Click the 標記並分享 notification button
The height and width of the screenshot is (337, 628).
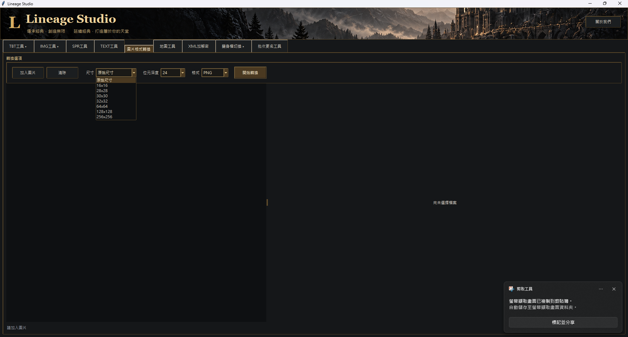[563, 322]
